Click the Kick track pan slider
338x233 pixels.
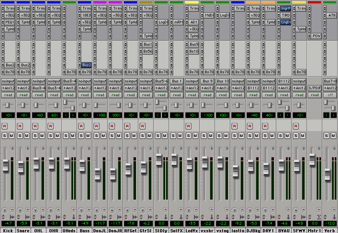[x=8, y=105]
